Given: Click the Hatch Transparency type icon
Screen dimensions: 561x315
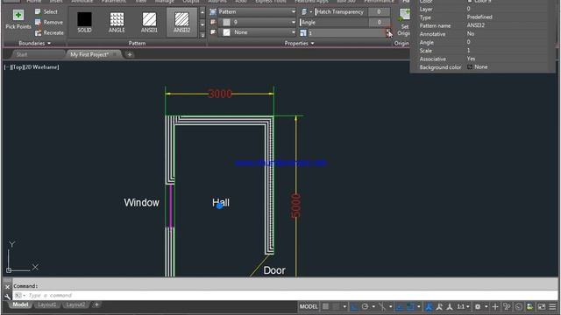Looking at the screenshot, I should point(304,11).
